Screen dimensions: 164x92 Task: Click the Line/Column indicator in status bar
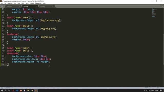pos(8,88)
